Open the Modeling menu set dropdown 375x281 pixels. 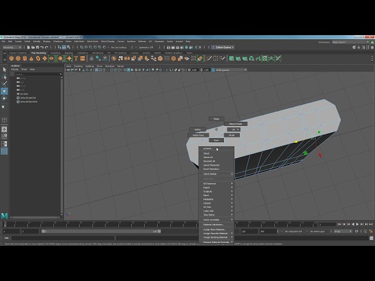(12, 47)
